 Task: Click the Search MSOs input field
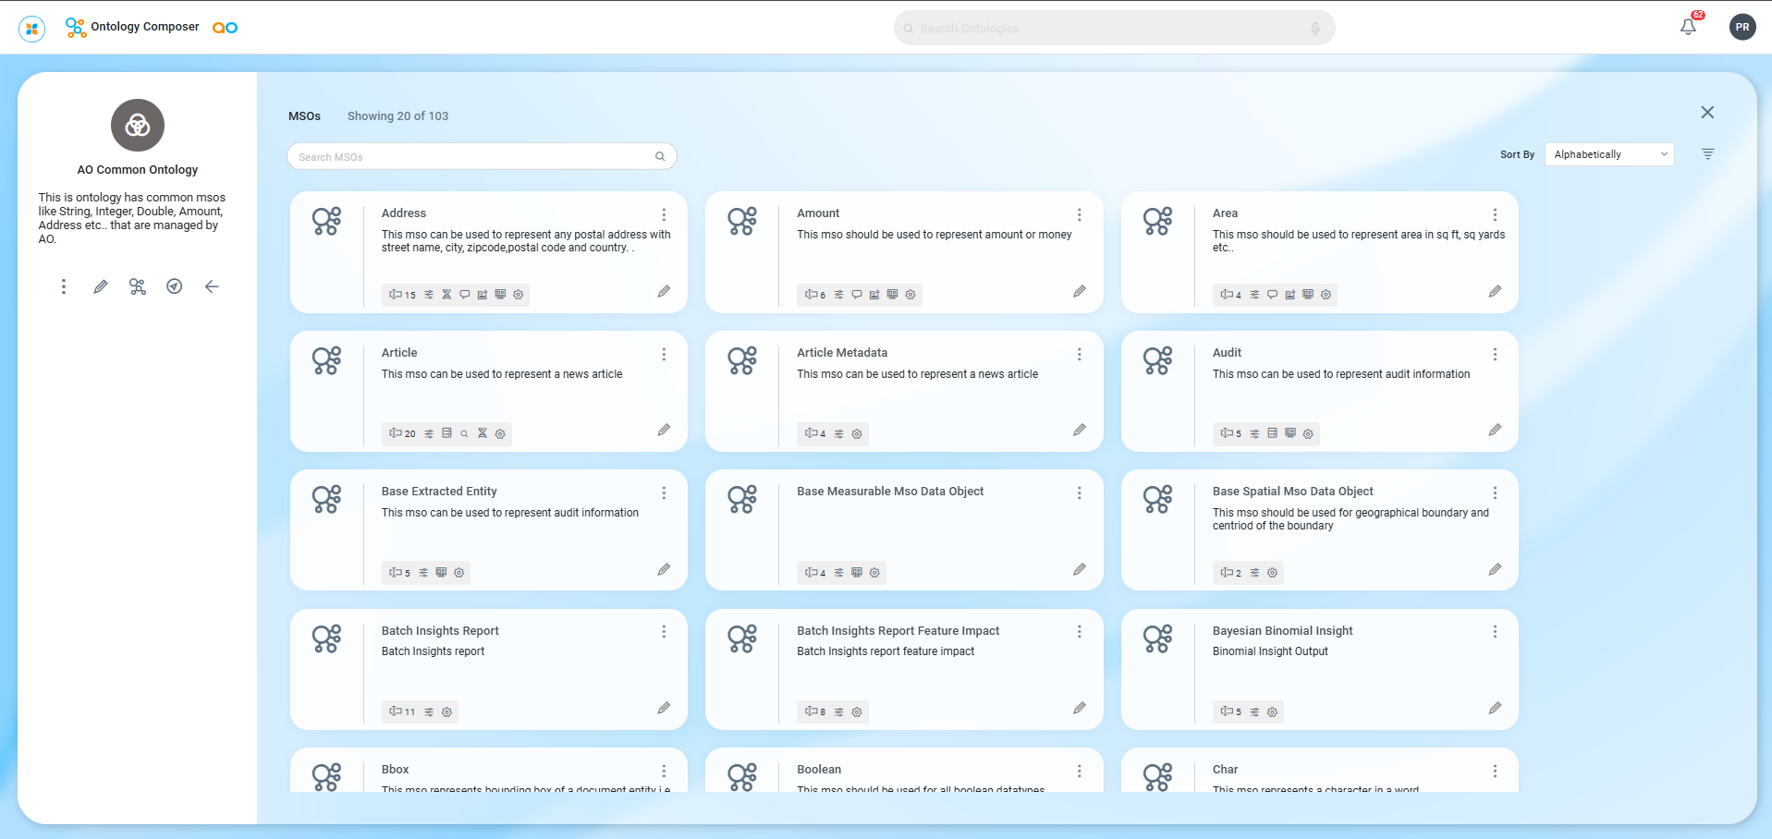473,157
